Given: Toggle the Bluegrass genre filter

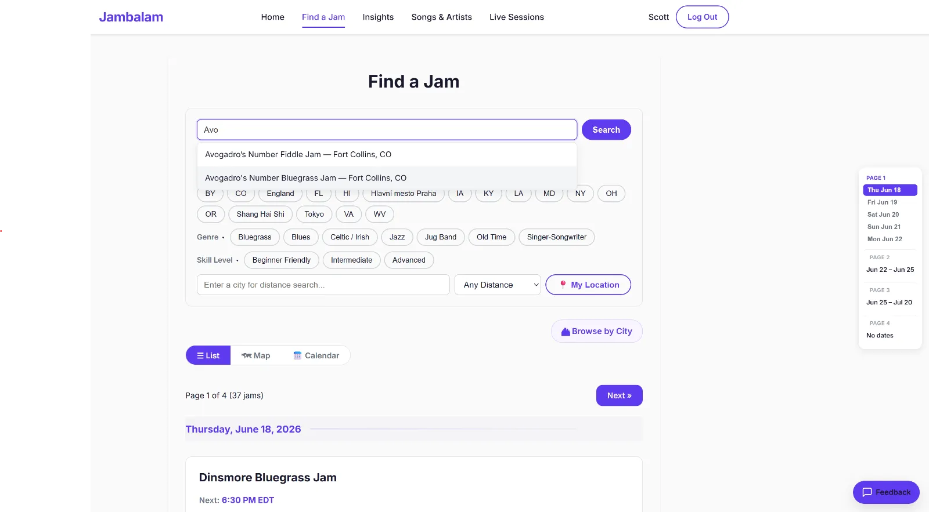Looking at the screenshot, I should coord(255,237).
